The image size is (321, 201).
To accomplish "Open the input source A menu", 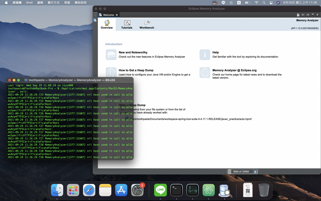I will [239, 3].
